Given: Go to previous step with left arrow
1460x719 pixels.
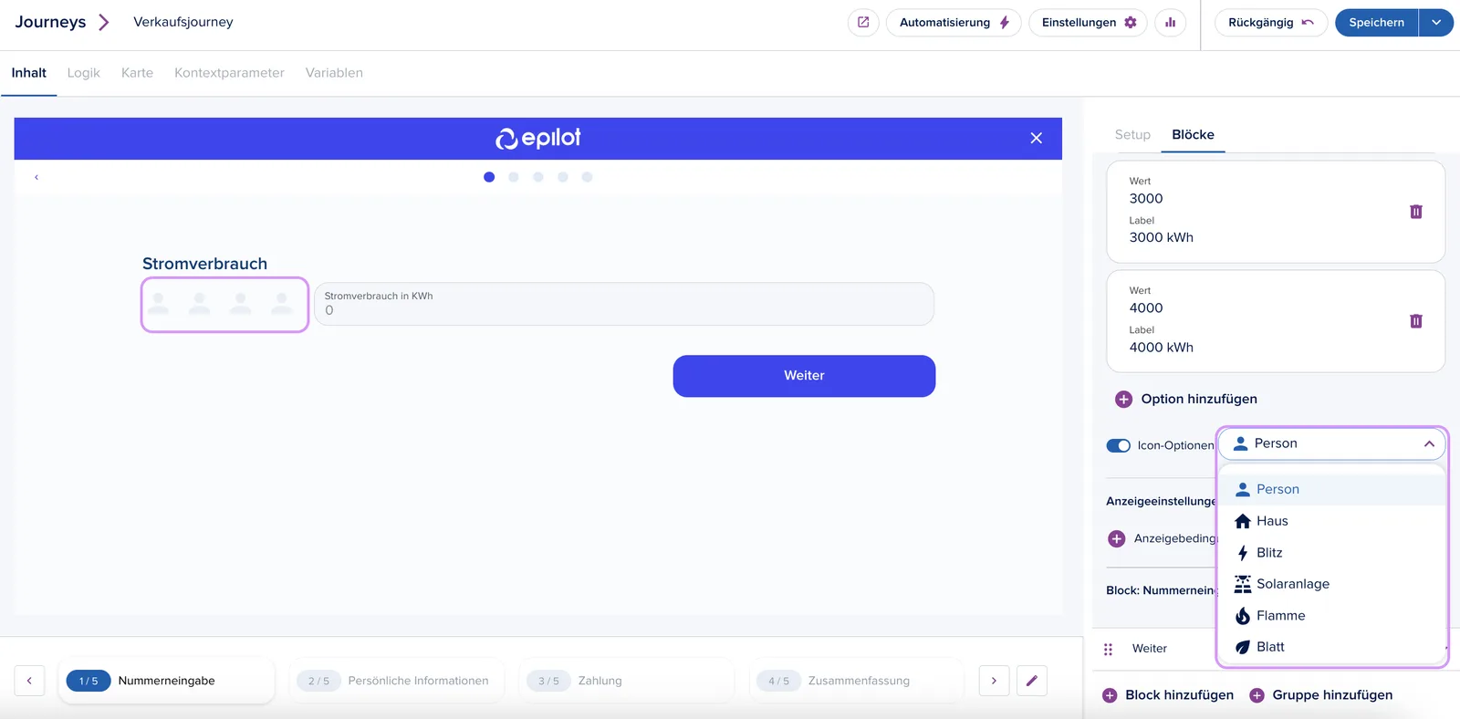Looking at the screenshot, I should tap(29, 681).
